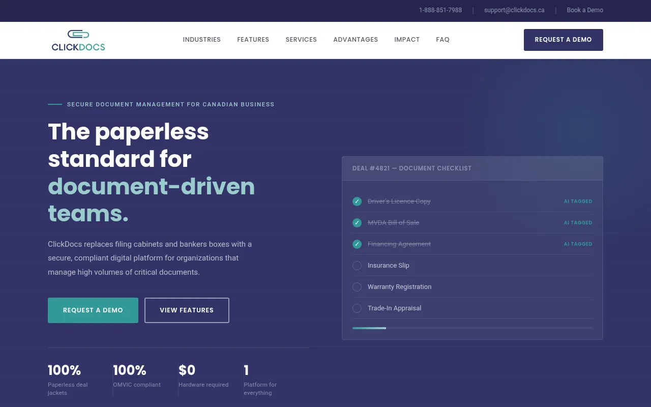The image size is (651, 407).
Task: Click the teal hero Request a Demo button
Action: click(93, 310)
